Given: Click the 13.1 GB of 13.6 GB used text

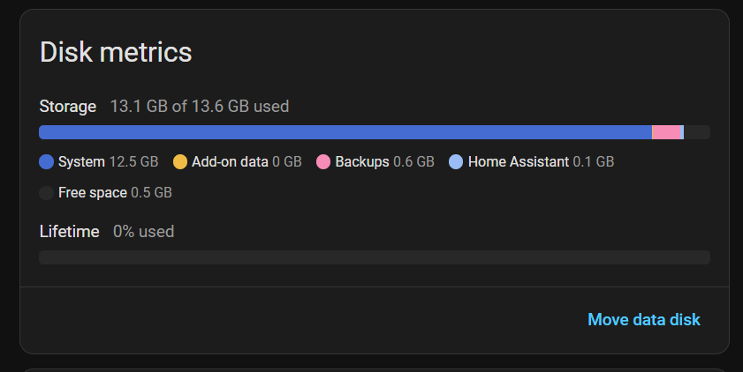Looking at the screenshot, I should click(x=200, y=107).
